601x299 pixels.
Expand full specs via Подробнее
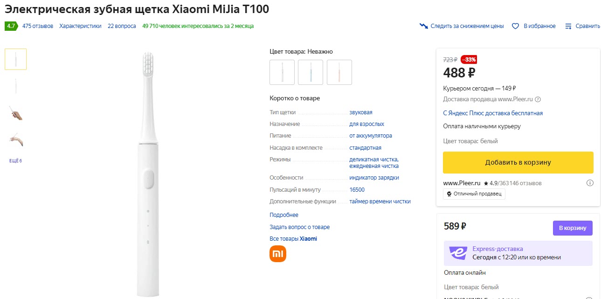pyautogui.click(x=283, y=214)
